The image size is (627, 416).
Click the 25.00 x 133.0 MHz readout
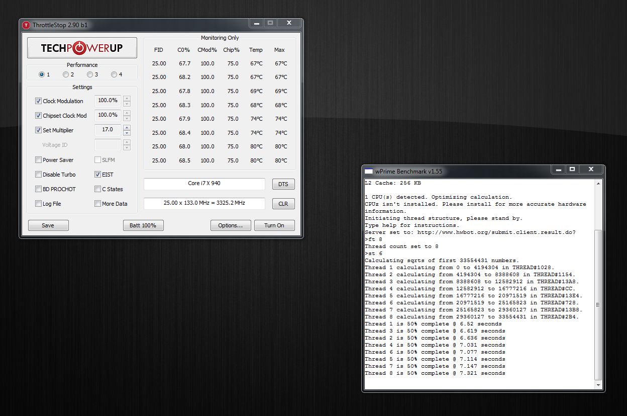coord(204,203)
